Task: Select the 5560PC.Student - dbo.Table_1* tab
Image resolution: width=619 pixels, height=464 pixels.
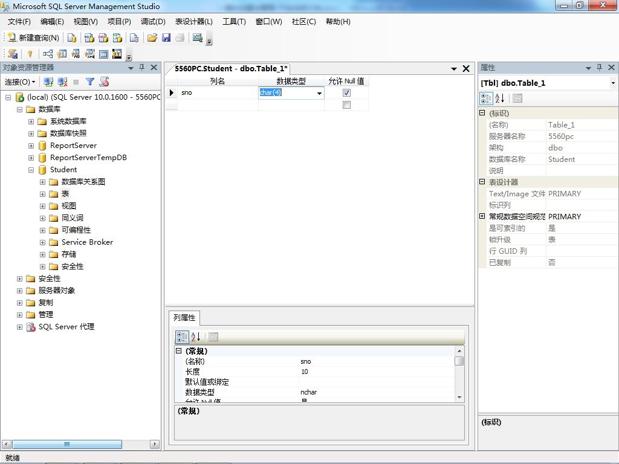Action: (x=231, y=69)
